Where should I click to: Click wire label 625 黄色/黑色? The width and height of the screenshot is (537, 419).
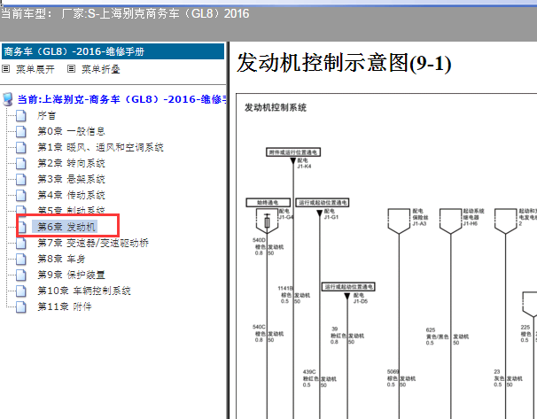436,333
